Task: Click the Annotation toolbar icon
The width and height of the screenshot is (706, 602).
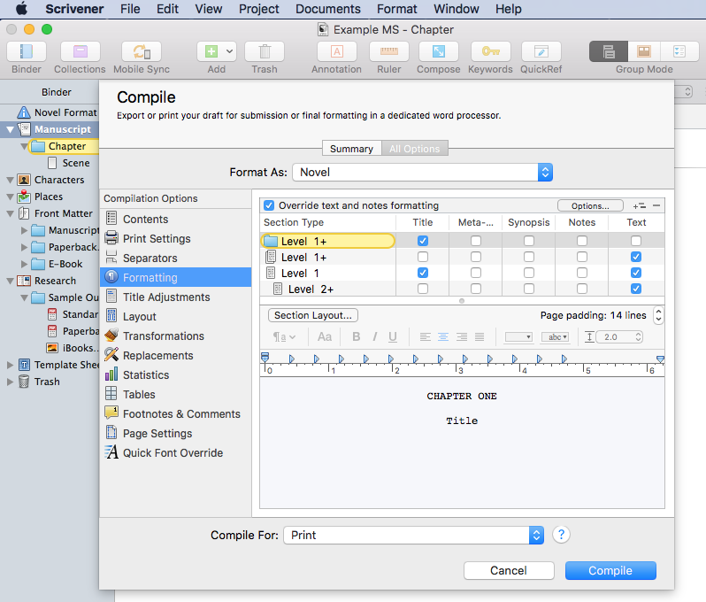Action: 337,51
